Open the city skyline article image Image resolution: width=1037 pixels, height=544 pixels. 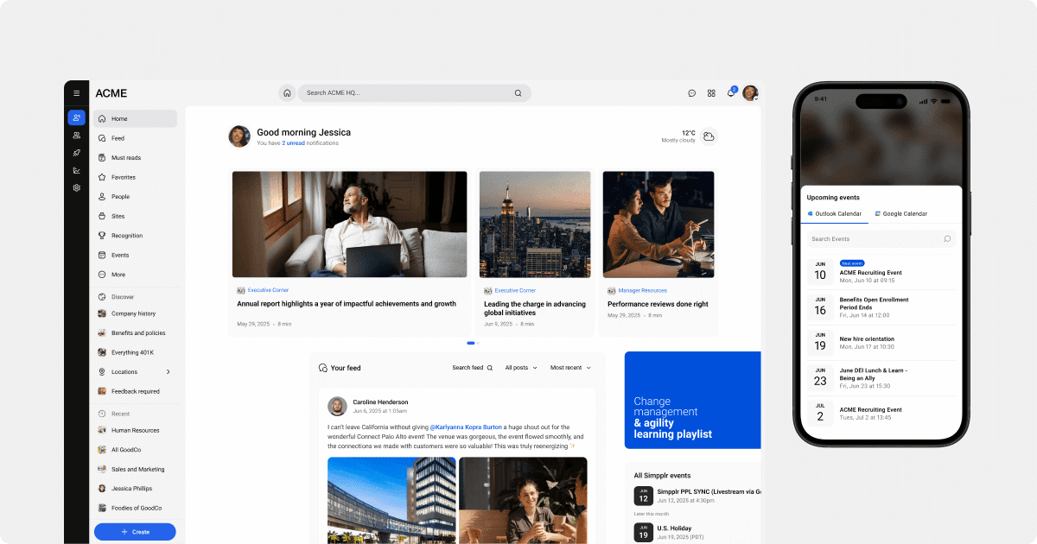535,225
